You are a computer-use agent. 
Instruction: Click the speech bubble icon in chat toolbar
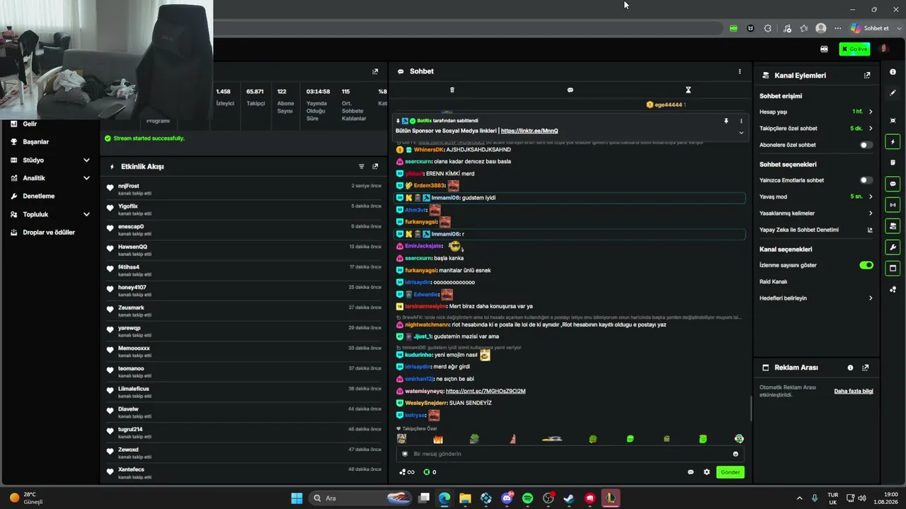point(570,90)
